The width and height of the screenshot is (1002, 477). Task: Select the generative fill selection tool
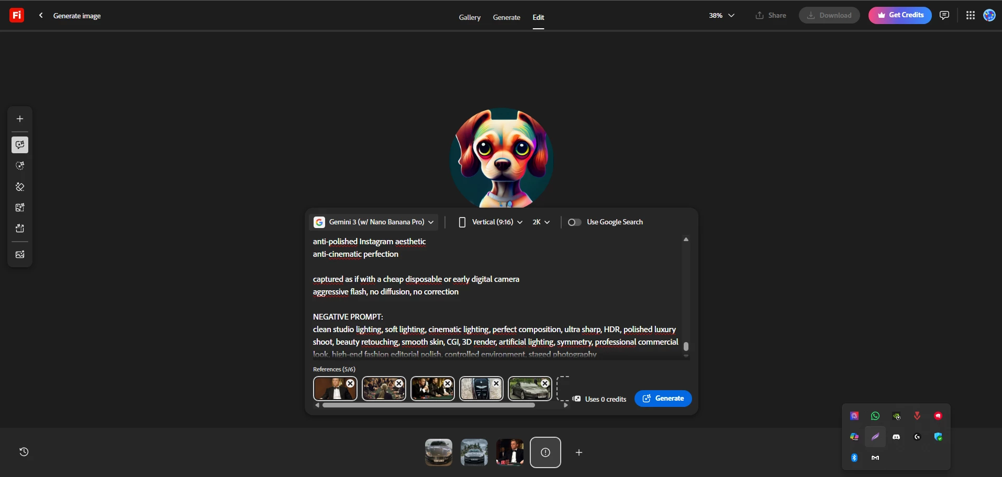pos(20,166)
